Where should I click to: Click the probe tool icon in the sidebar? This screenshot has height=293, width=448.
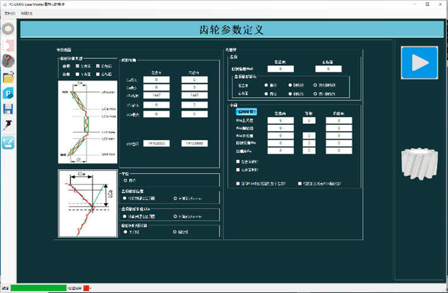click(x=8, y=125)
